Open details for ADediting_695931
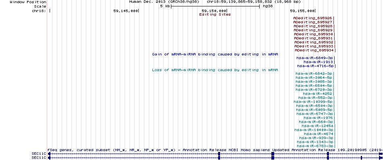Screen dimensions: 383x160 coord(313,38)
